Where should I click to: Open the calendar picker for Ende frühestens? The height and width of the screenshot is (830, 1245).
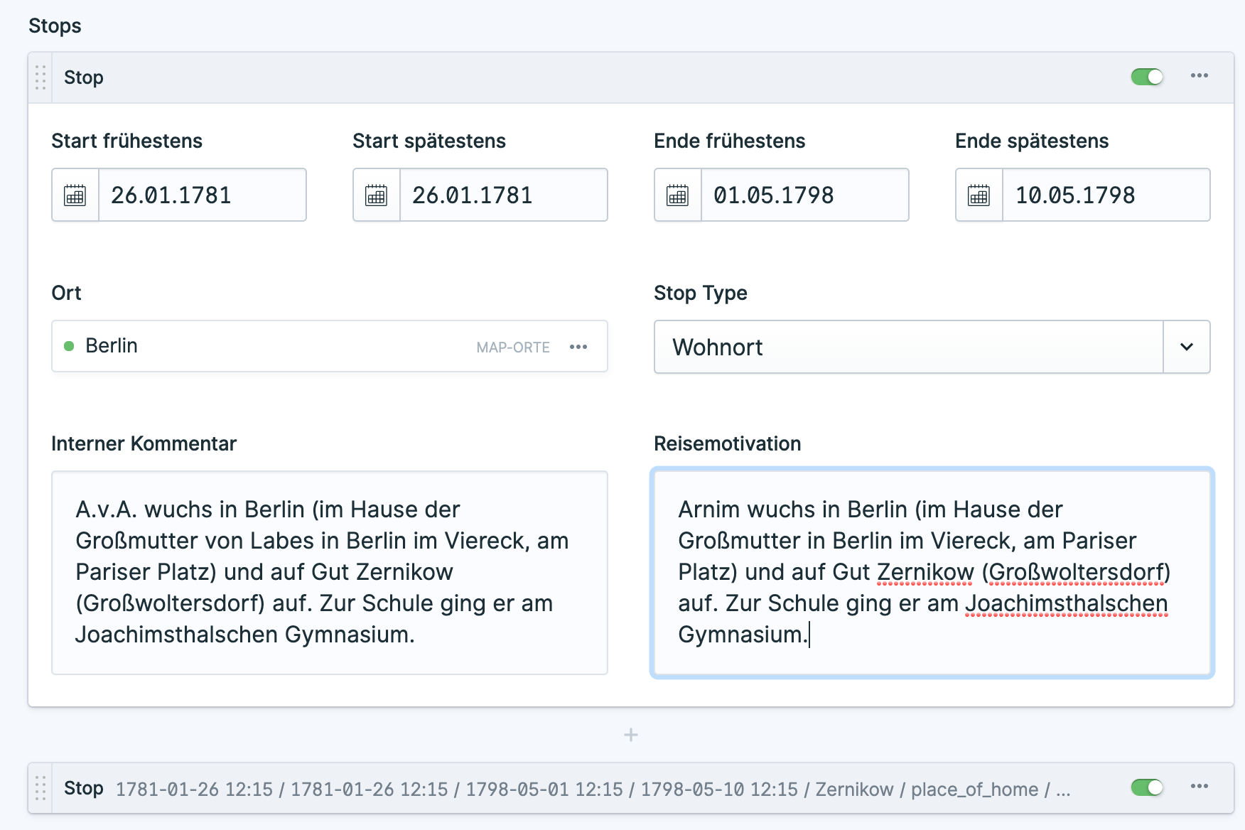point(677,194)
